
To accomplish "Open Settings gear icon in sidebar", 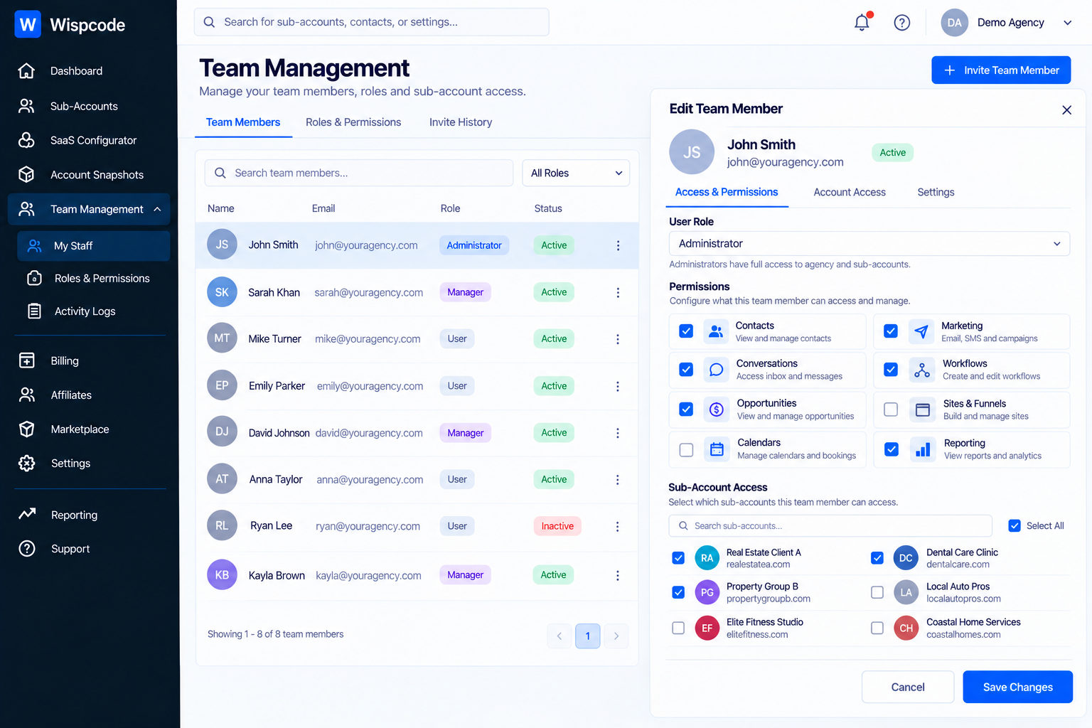I will tap(26, 464).
